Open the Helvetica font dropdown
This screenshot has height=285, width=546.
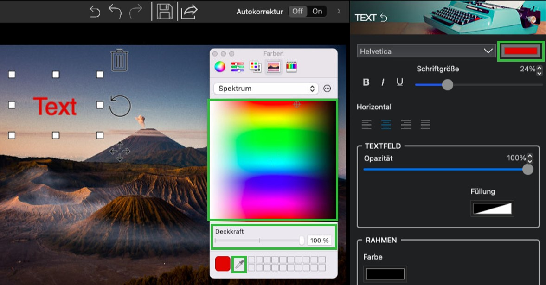[x=426, y=51]
